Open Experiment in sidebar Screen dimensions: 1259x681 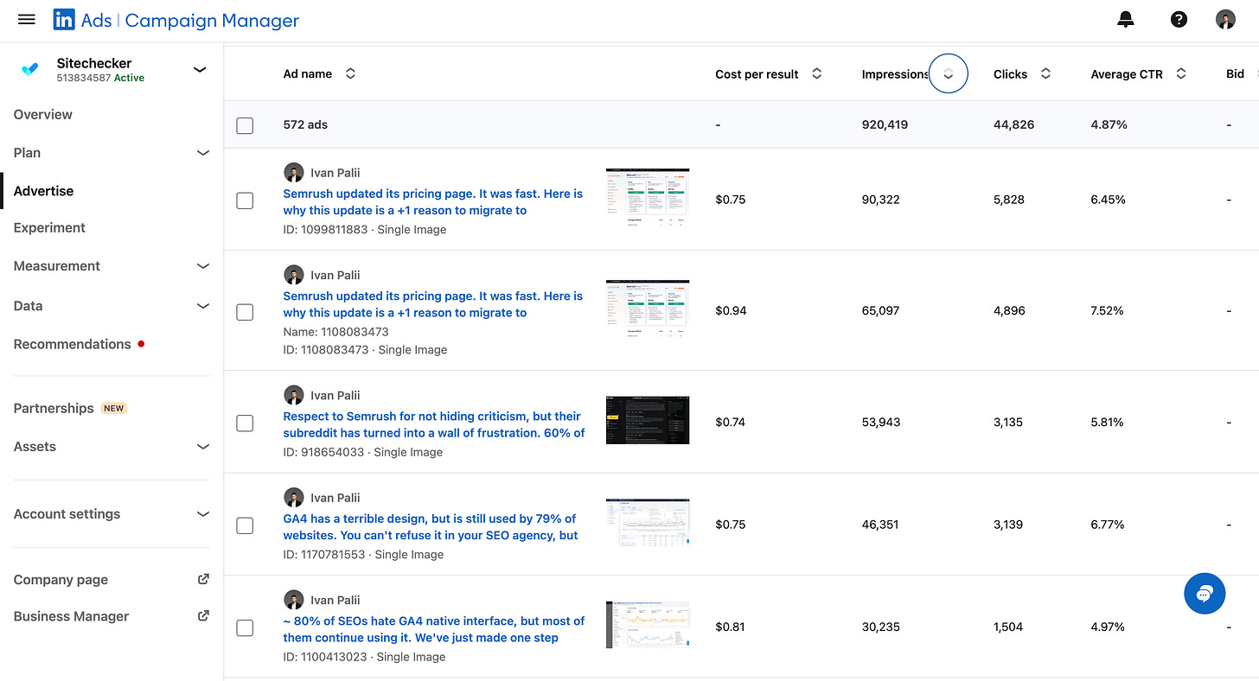tap(50, 227)
